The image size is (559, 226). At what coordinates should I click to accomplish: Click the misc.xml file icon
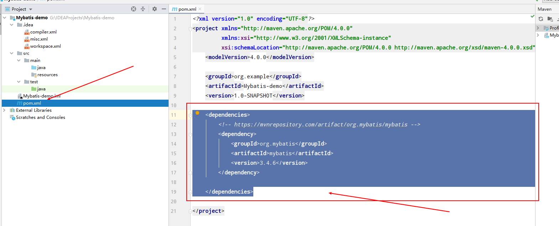(x=27, y=39)
